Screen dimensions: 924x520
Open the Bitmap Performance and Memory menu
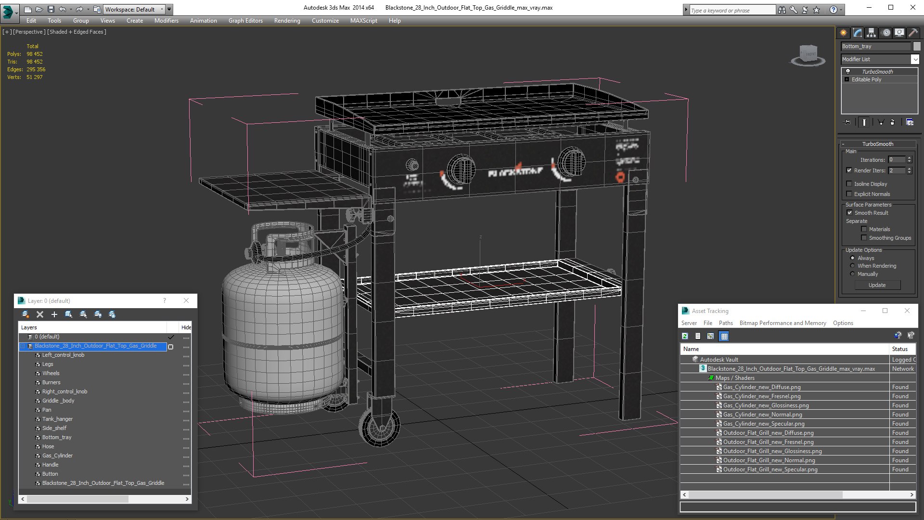coord(783,323)
